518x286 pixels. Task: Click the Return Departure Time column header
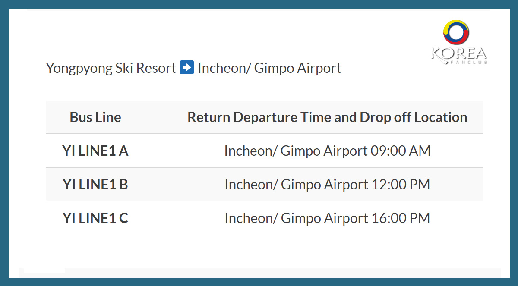327,117
